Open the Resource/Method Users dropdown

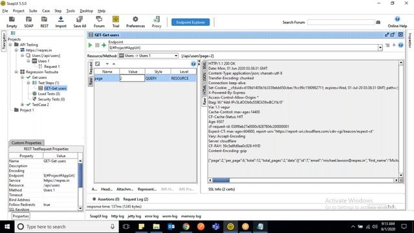148,56
